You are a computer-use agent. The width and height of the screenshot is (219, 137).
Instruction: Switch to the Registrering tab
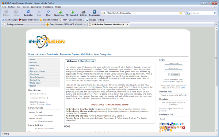tap(87, 61)
